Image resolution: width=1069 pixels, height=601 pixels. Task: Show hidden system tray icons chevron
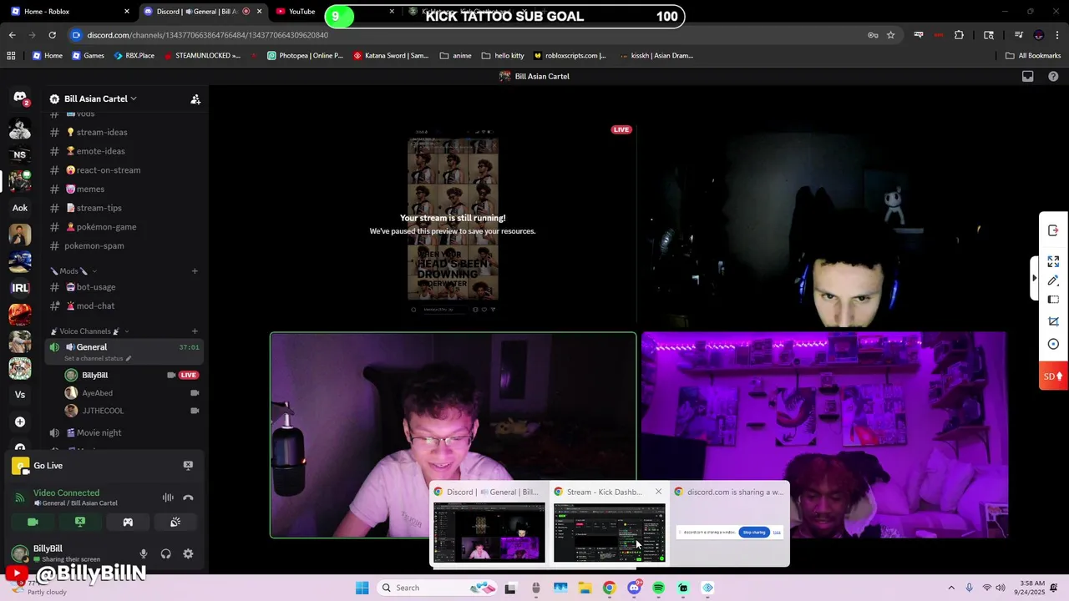(x=951, y=588)
